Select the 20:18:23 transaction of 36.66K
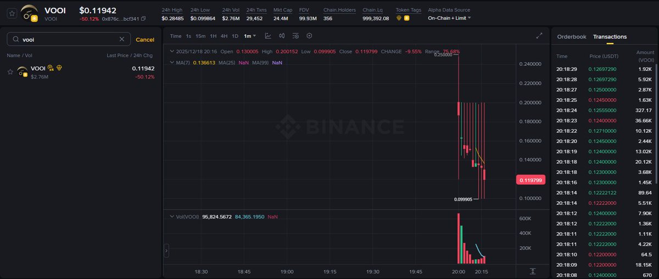 coord(604,120)
